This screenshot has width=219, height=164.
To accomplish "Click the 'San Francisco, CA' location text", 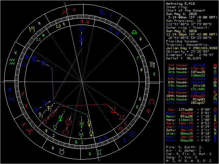I will pos(183,21).
